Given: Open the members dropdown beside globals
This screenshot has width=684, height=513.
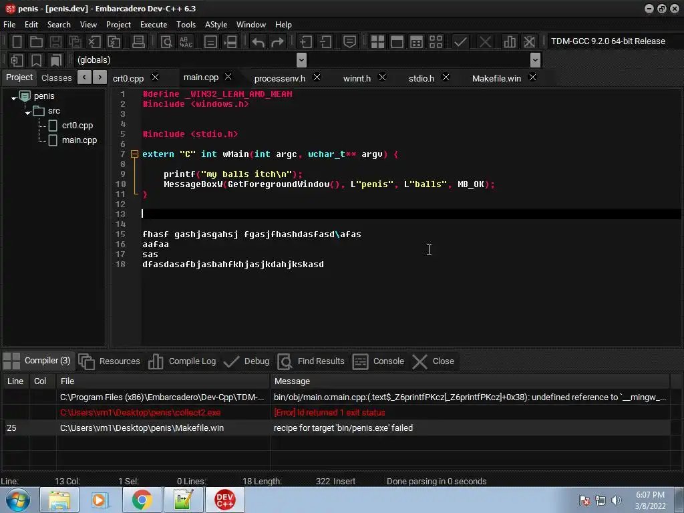Looking at the screenshot, I should click(535, 60).
